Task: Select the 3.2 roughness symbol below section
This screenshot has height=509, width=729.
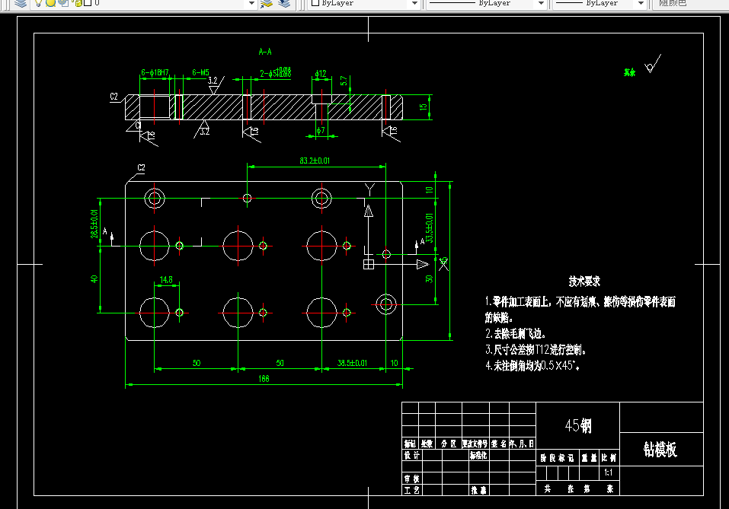Action: point(203,129)
